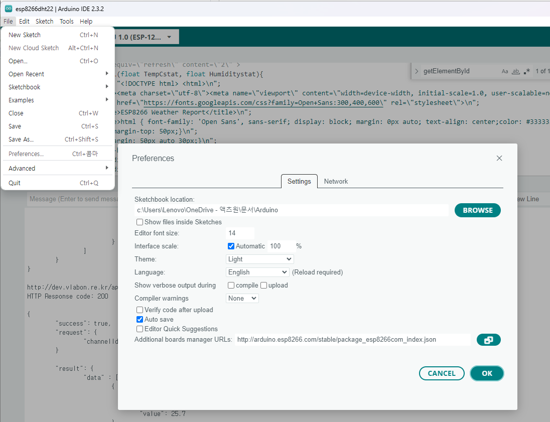Viewport: 550px width, 422px height.
Task: Toggle Match Whole Word in find widget
Action: click(516, 71)
